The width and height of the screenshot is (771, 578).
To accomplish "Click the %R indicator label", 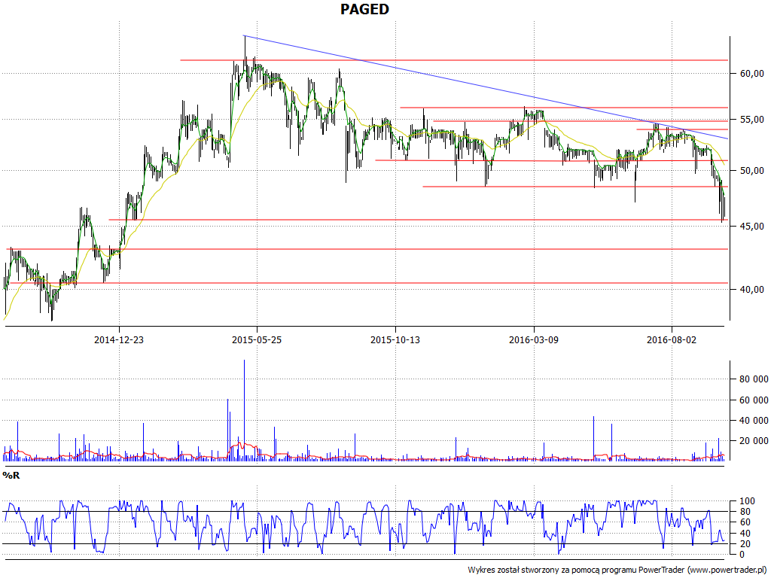I will pyautogui.click(x=11, y=476).
